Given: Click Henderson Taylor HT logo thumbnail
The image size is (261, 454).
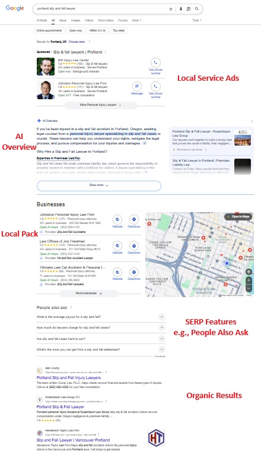Looking at the screenshot, I should [x=156, y=438].
